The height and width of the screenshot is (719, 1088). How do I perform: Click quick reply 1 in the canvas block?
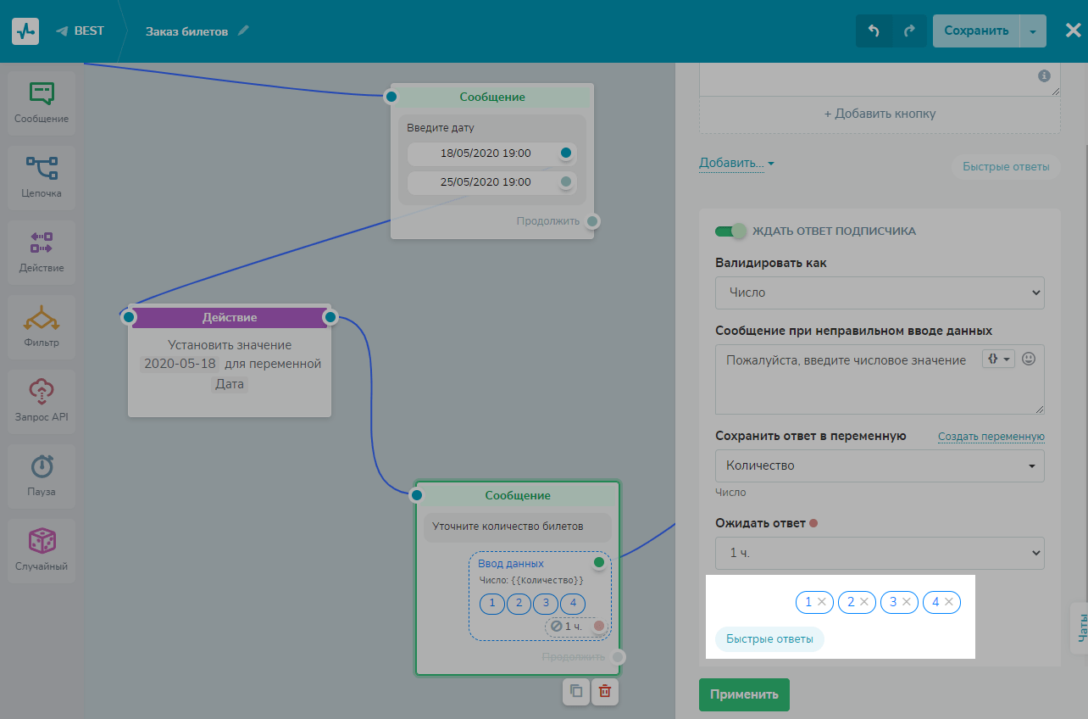pos(491,604)
